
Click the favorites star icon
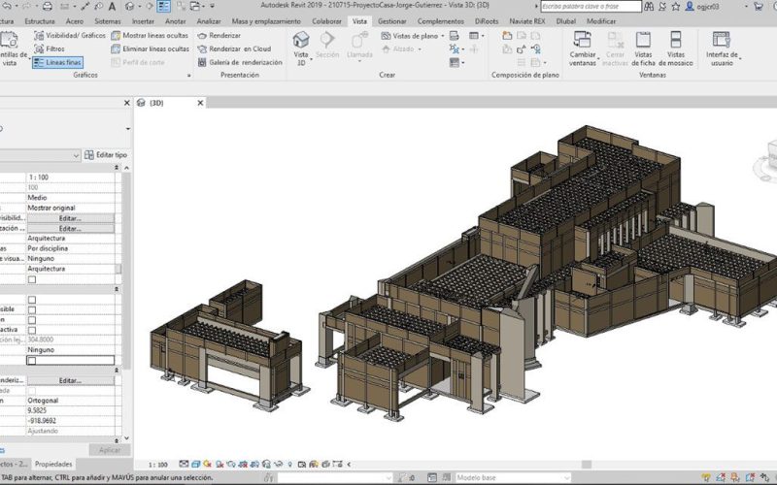[x=676, y=7]
